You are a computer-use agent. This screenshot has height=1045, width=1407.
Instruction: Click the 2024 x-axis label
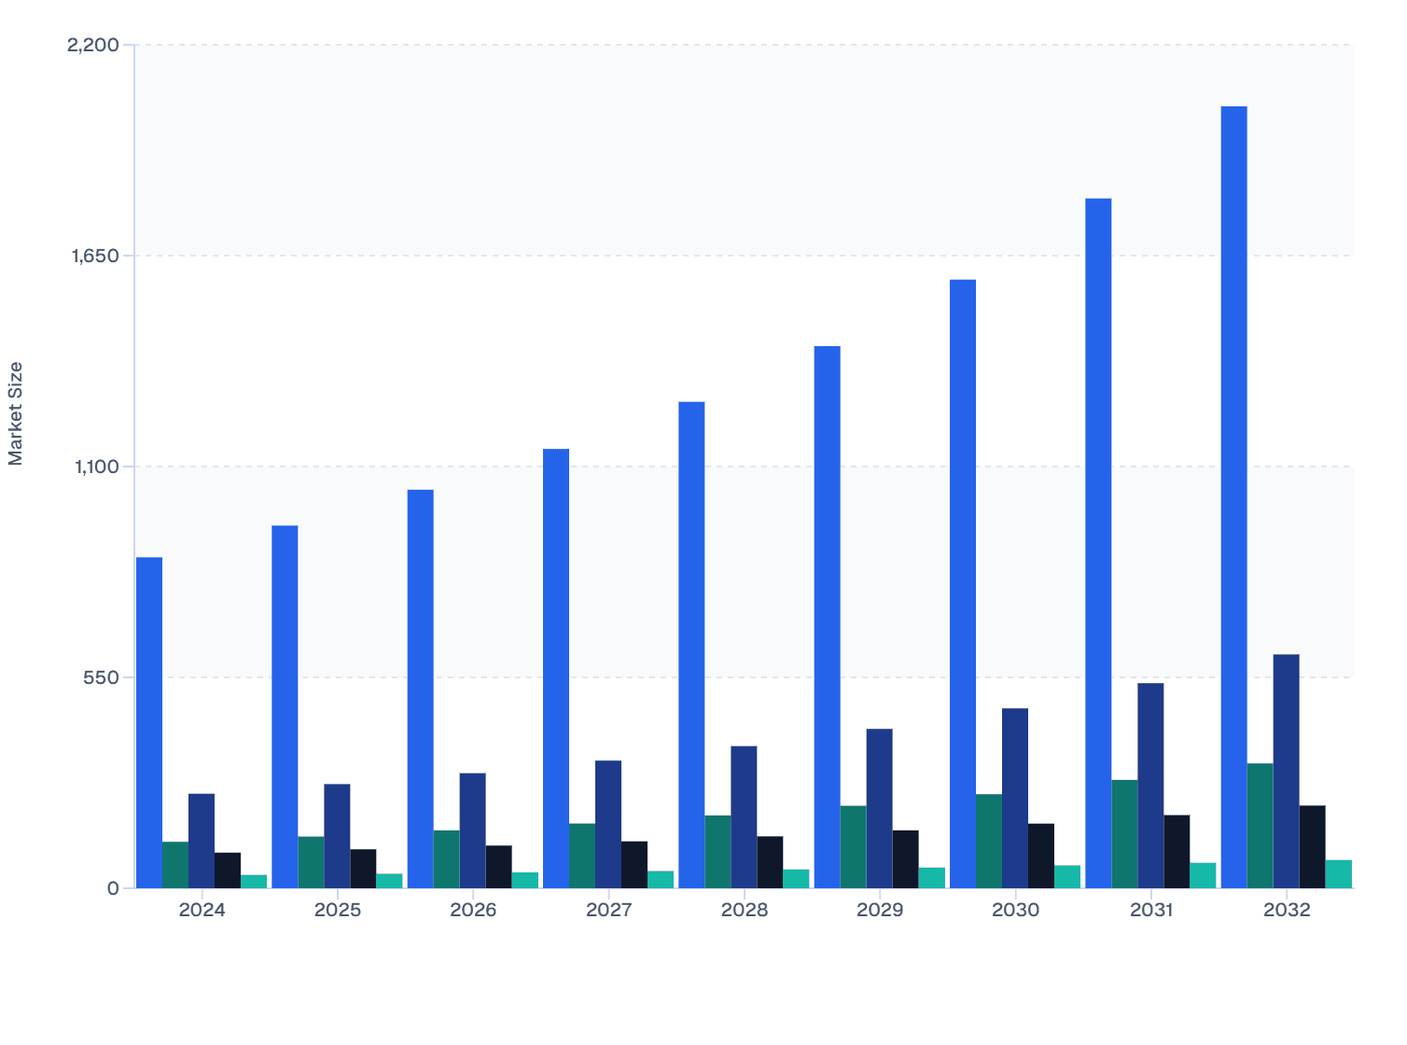202,910
